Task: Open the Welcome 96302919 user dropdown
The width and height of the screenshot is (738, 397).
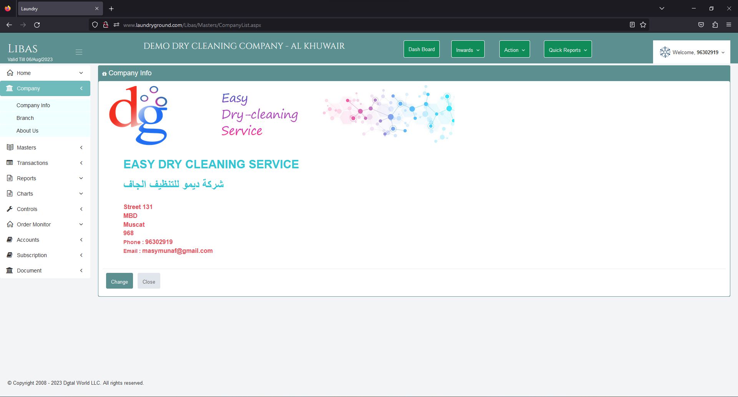Action: (691, 52)
